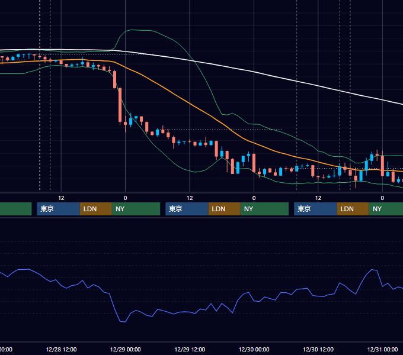403x355 pixels.
Task: Click the 12/30 00:00 date label
Action: click(x=254, y=349)
